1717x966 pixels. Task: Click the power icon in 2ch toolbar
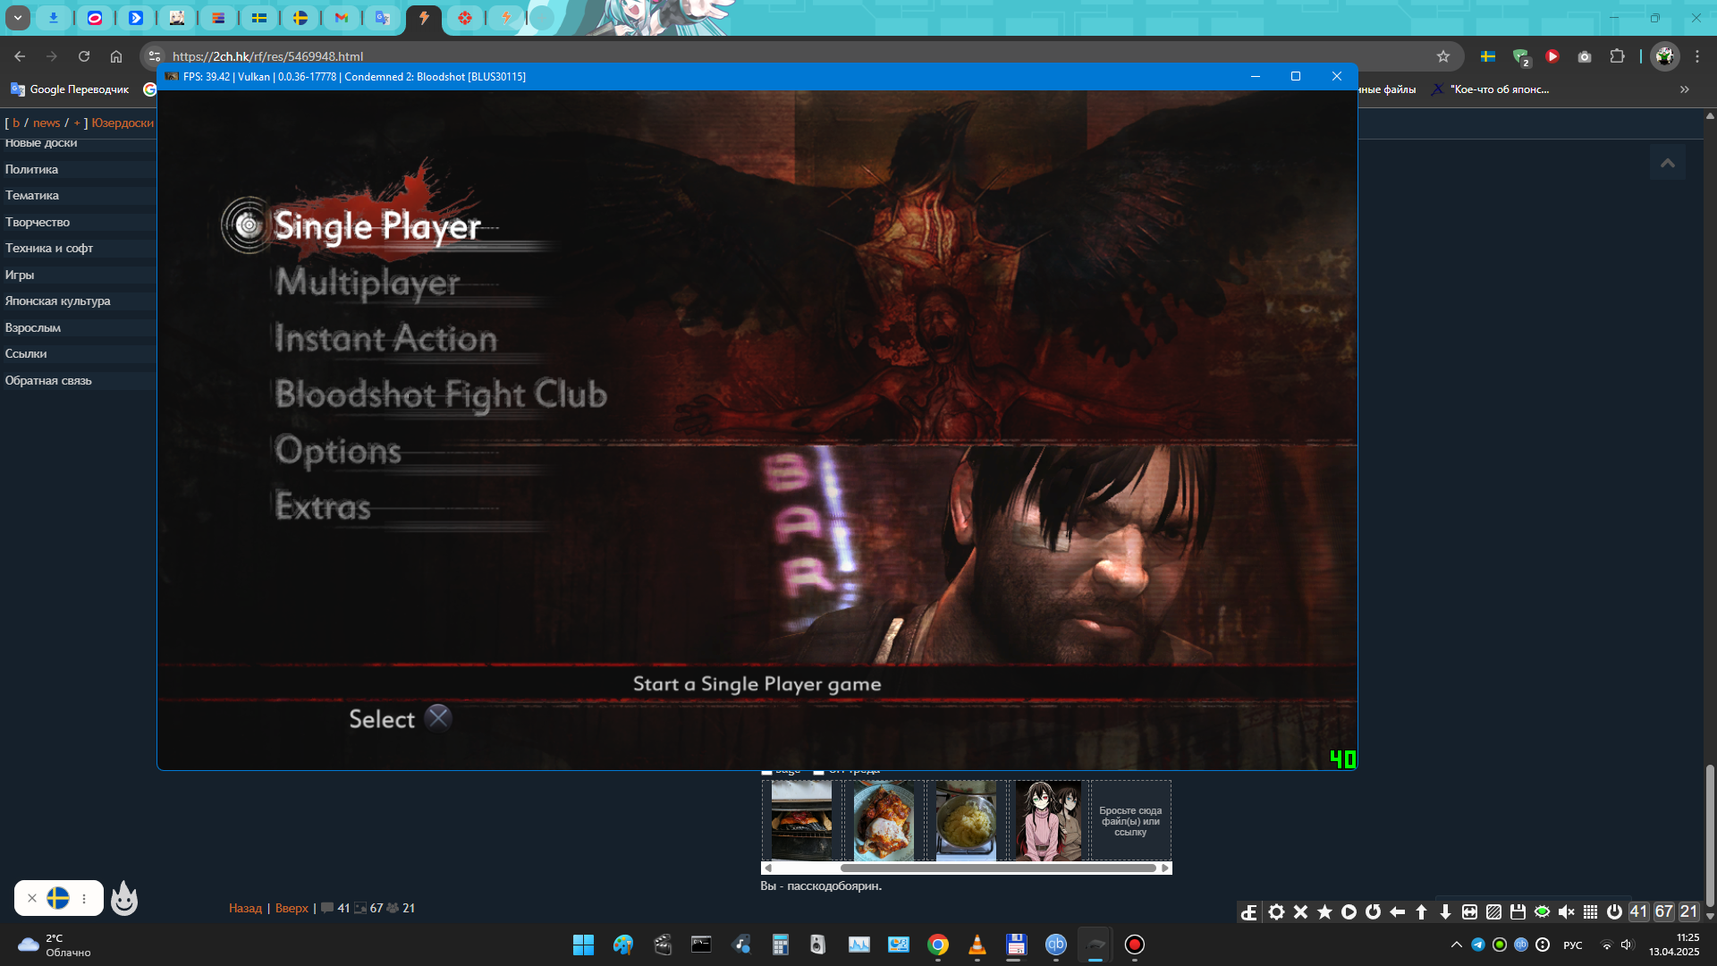click(x=1614, y=911)
